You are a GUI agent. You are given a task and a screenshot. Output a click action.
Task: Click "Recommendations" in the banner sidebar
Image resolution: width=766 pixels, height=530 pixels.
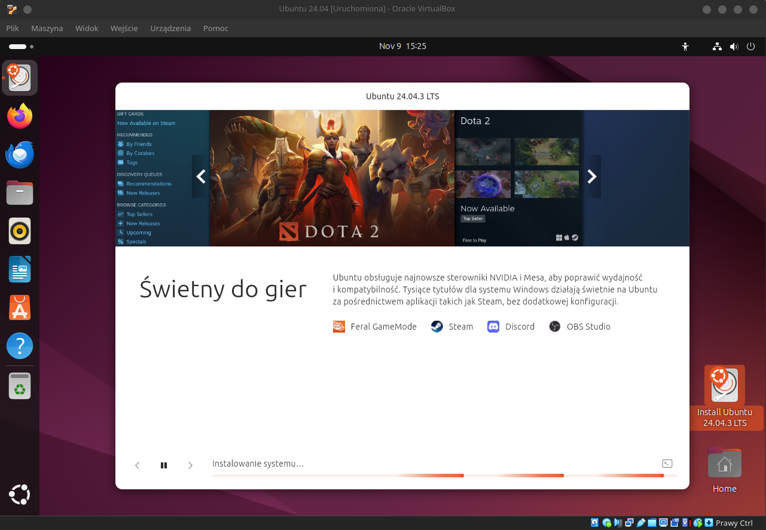pyautogui.click(x=149, y=184)
